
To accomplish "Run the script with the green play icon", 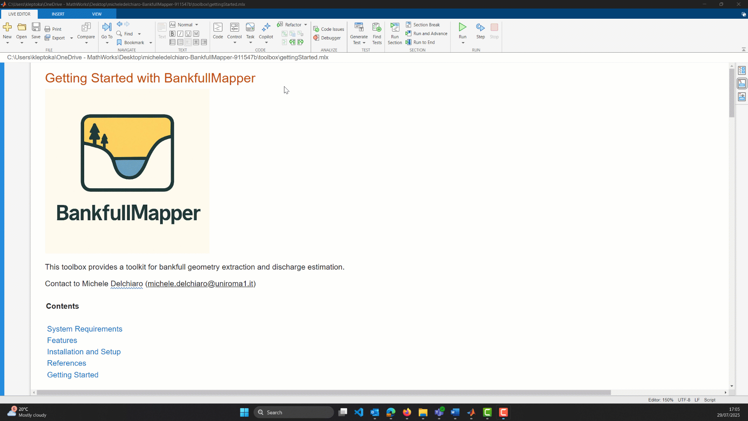I will 462,27.
